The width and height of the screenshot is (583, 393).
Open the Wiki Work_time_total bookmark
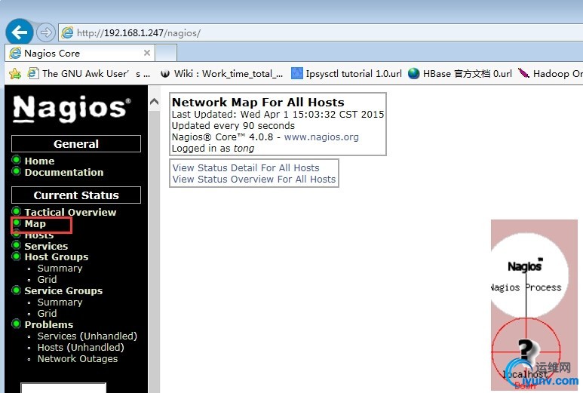click(x=222, y=74)
